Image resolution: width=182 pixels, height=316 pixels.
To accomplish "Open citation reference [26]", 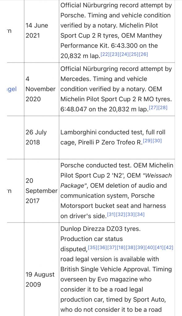I will tap(143, 54).
